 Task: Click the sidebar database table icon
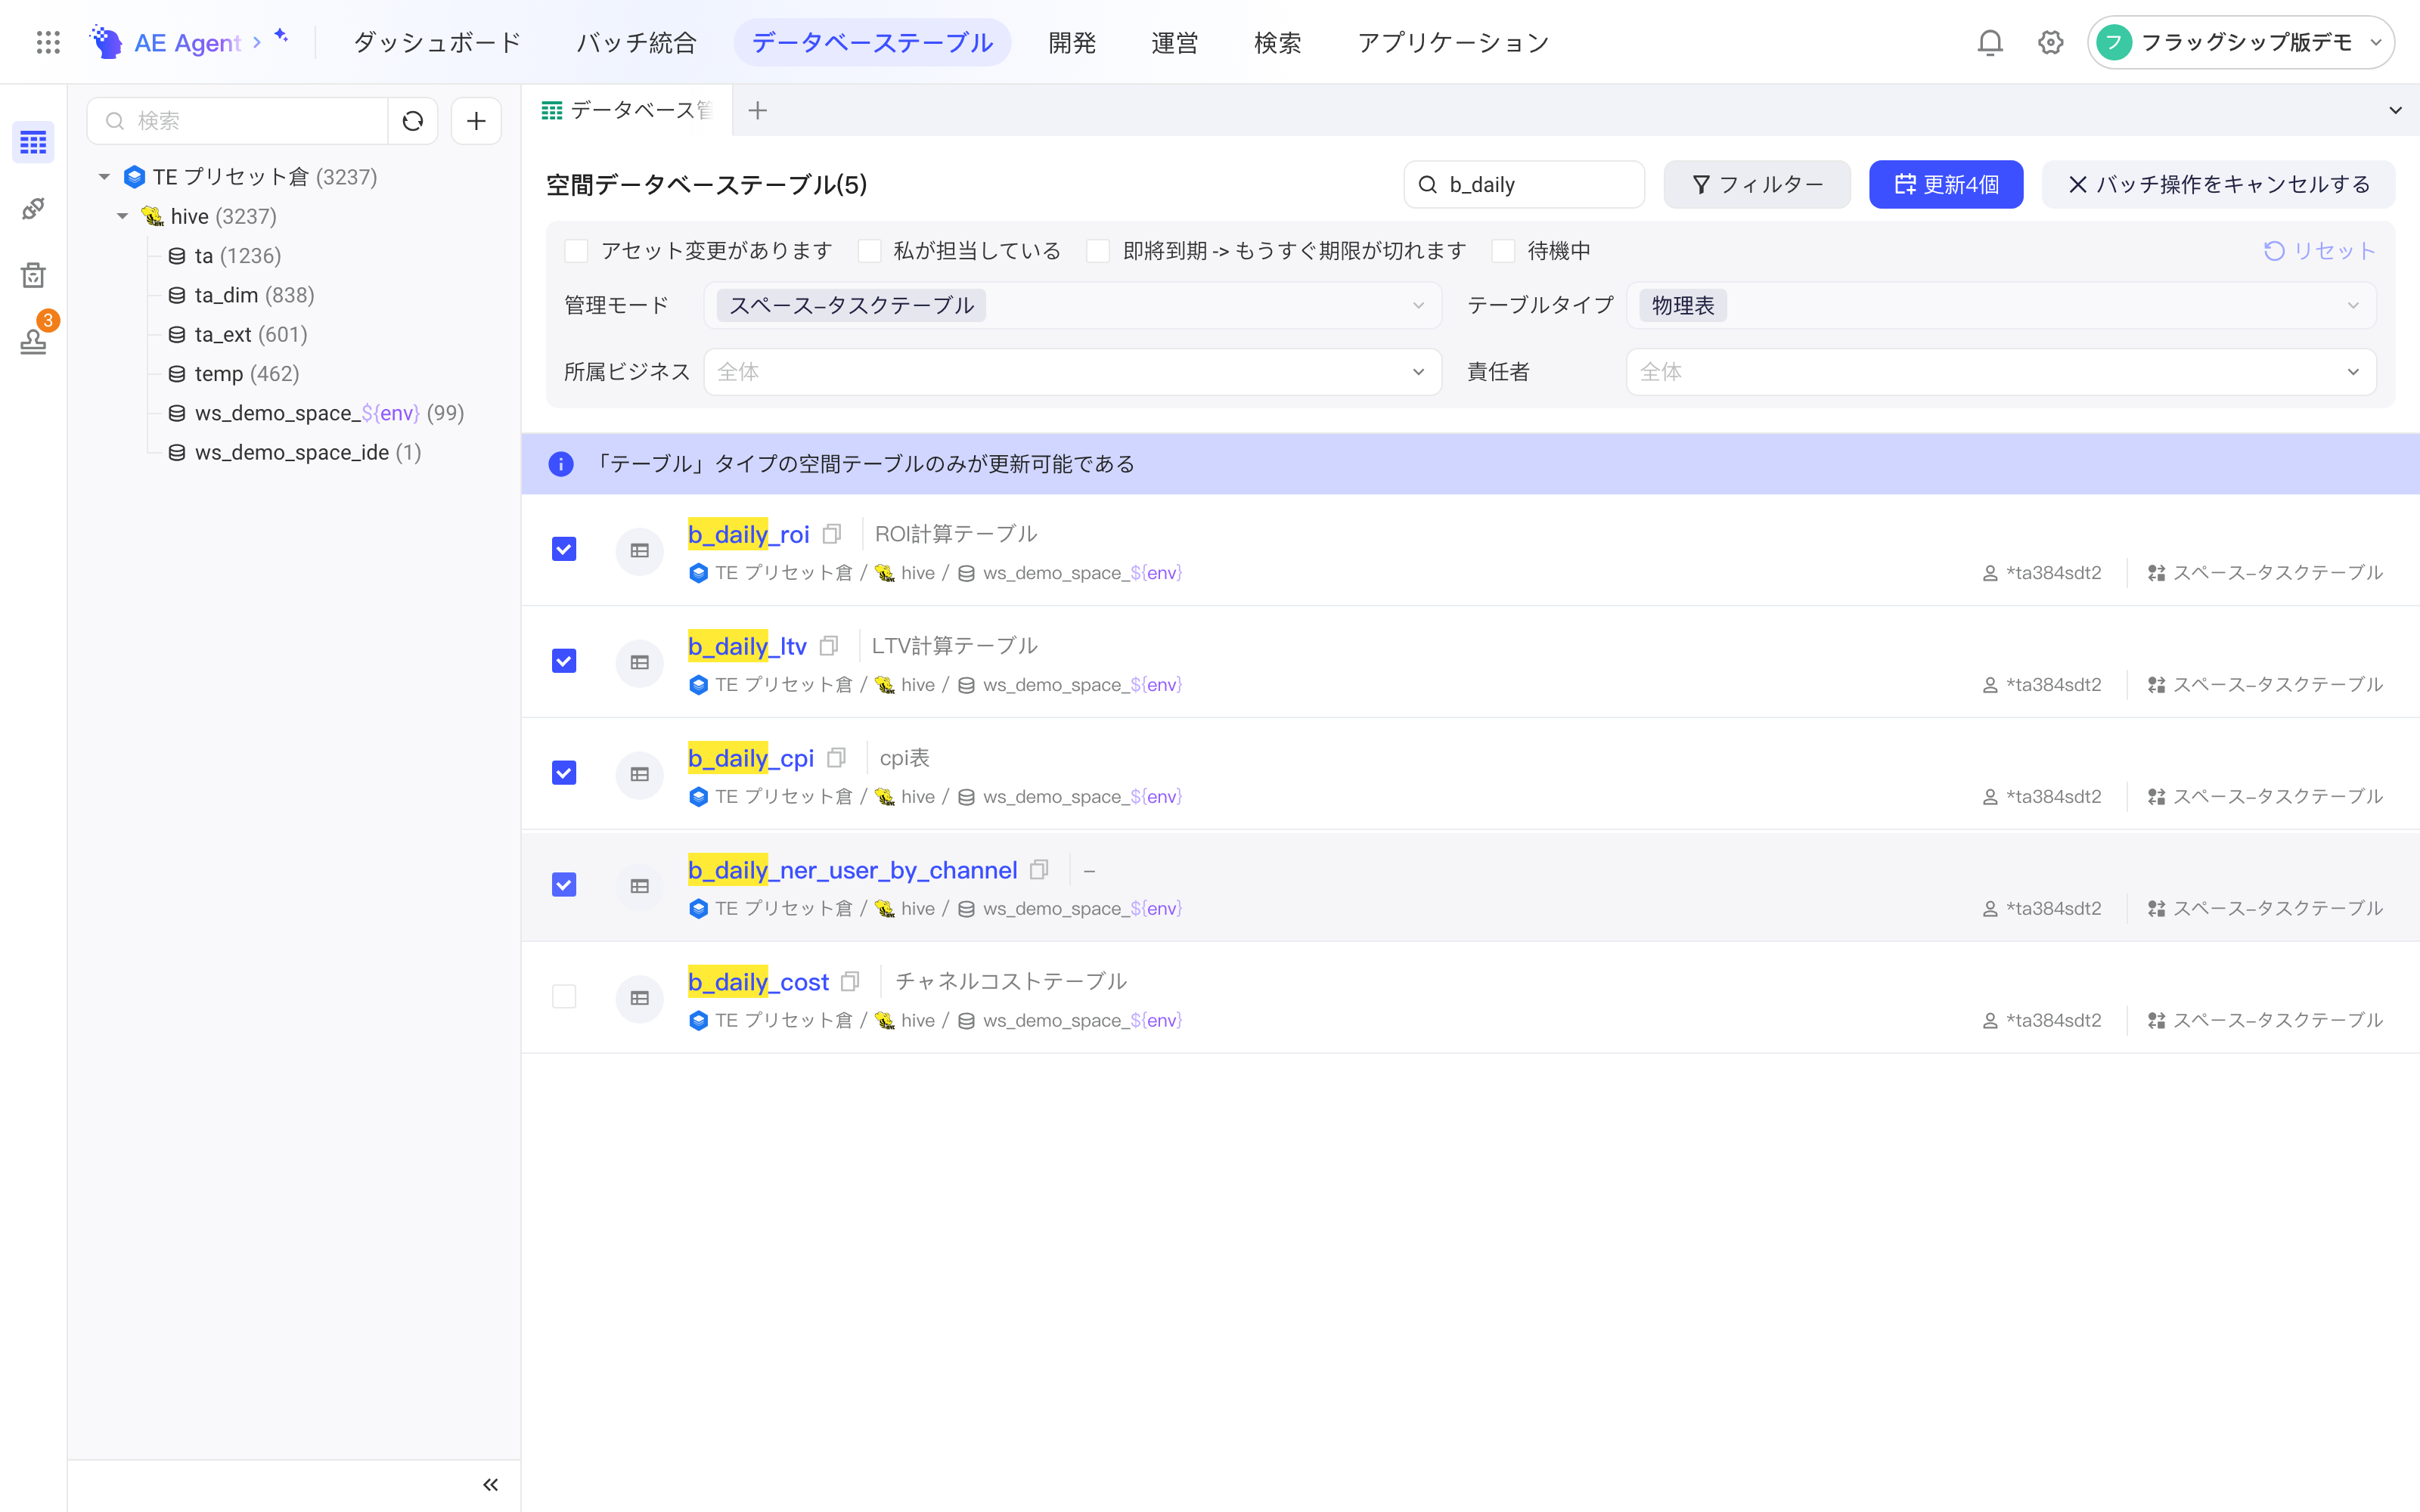33,142
